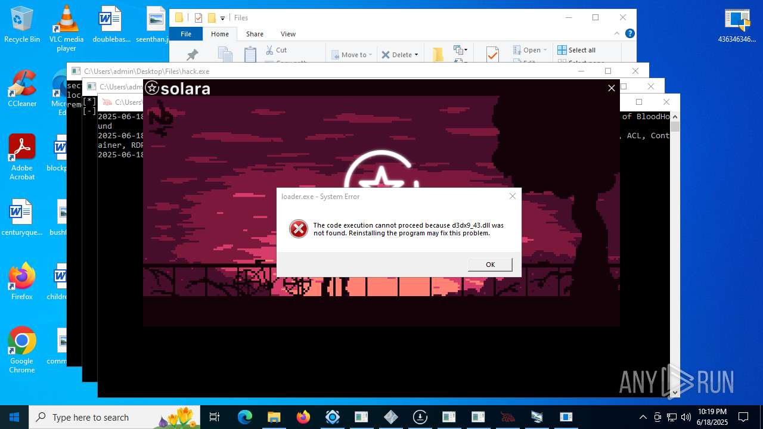Open Task View on the taskbar

(x=215, y=417)
